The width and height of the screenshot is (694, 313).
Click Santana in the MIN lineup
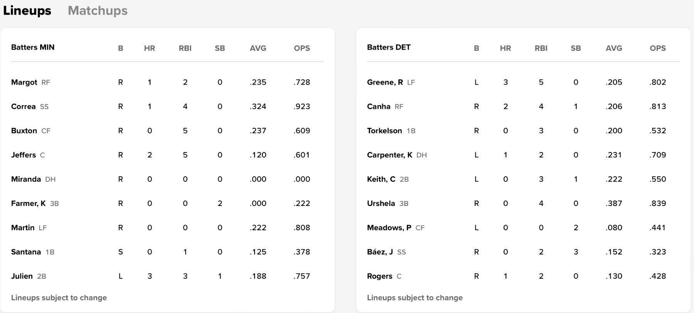[x=26, y=252]
